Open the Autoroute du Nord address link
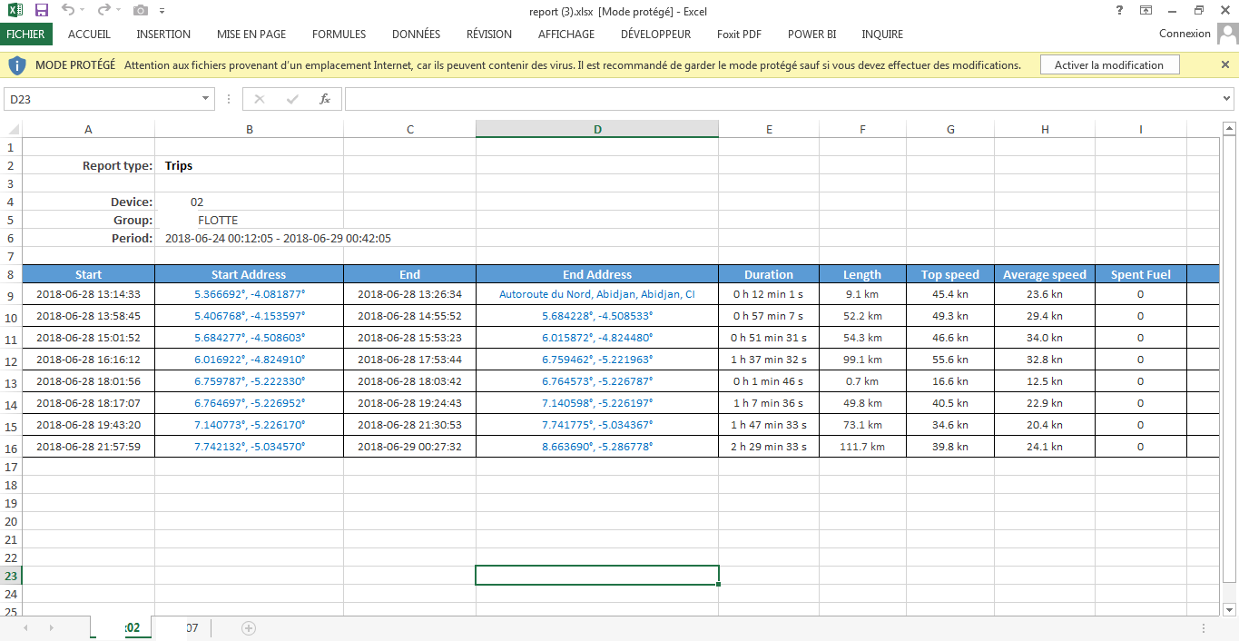Screen dimensions: 1239x641 tap(596, 294)
